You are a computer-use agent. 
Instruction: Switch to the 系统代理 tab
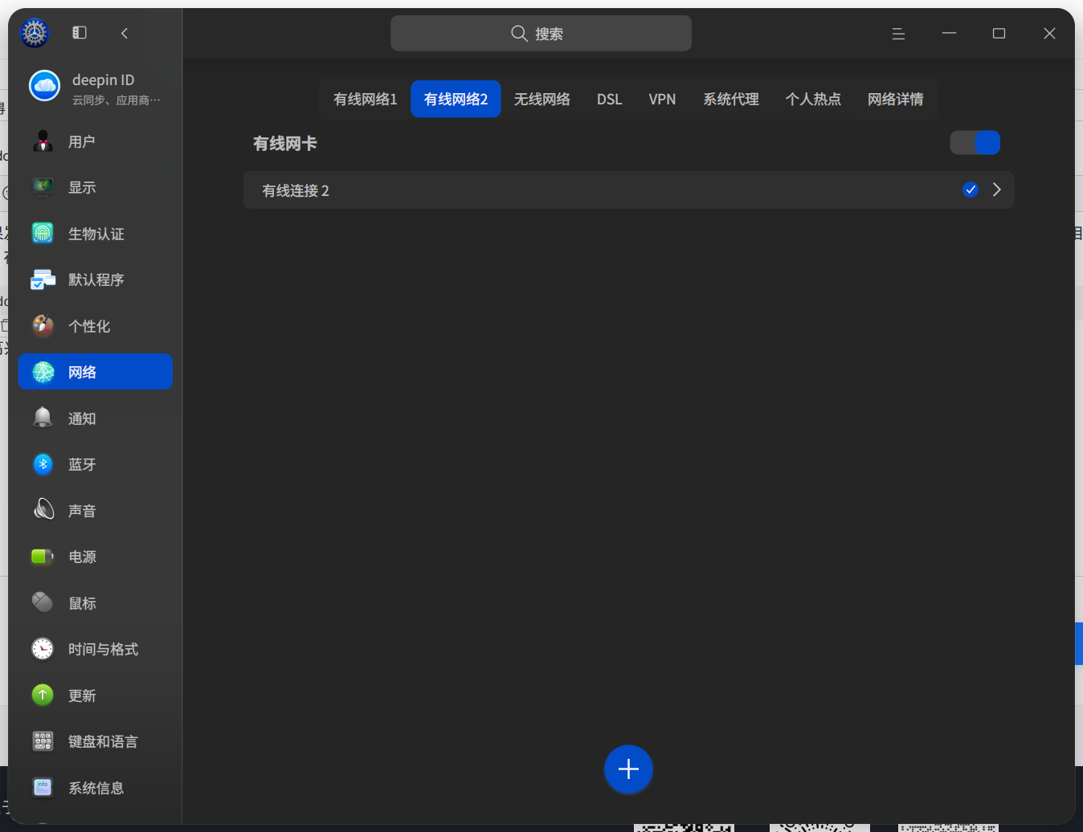pos(731,99)
